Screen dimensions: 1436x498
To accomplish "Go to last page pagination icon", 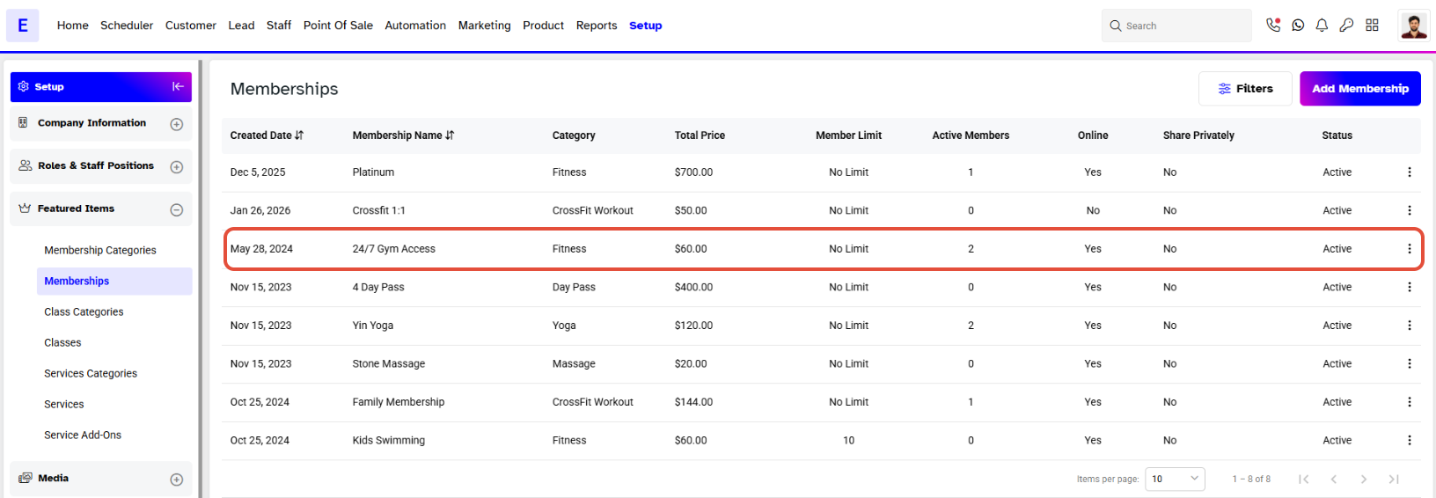I will [x=1394, y=479].
